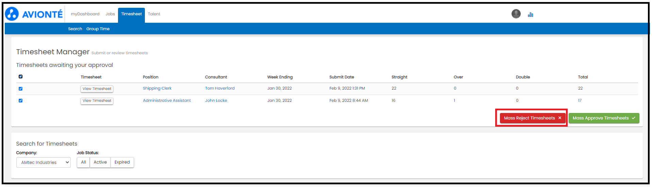View Timesheet for Tom Haverford

pyautogui.click(x=97, y=89)
